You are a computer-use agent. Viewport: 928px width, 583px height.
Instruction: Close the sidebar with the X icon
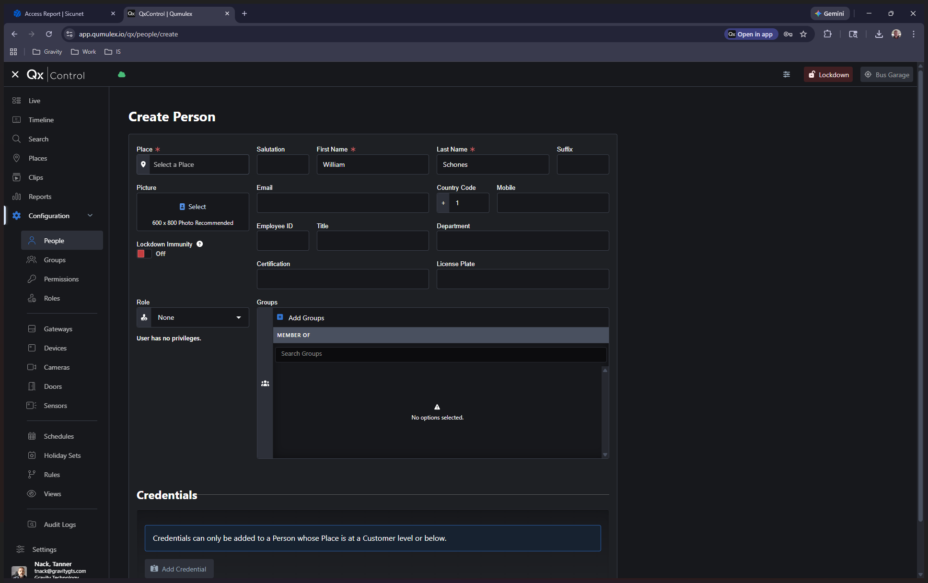point(15,75)
